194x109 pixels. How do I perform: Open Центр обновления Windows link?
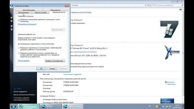[24, 95]
